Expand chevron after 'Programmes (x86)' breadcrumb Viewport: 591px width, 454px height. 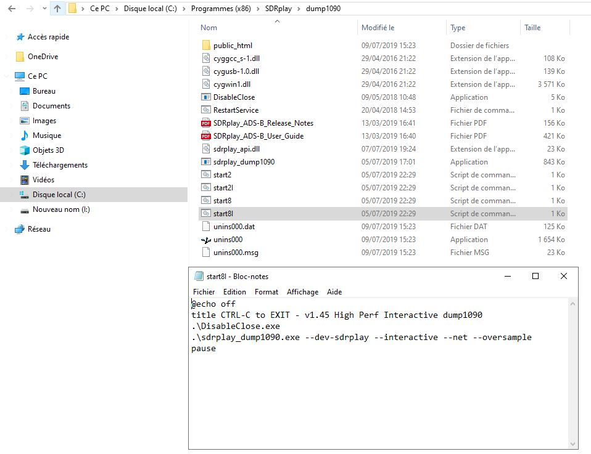pos(258,9)
